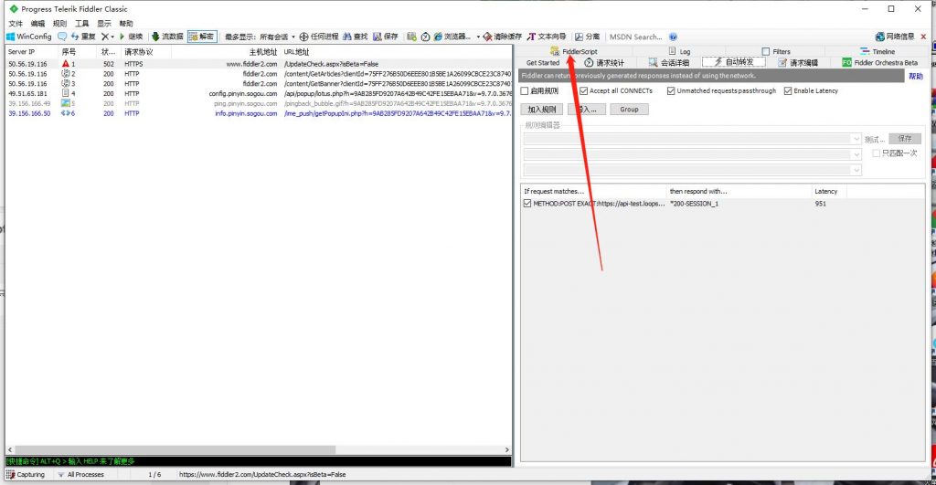
Task: Switch to the Log tab
Action: 679,51
